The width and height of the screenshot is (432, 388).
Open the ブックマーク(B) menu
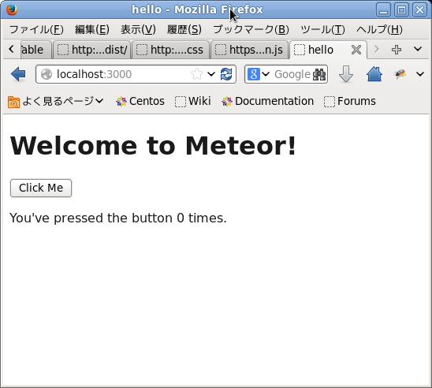click(x=251, y=29)
